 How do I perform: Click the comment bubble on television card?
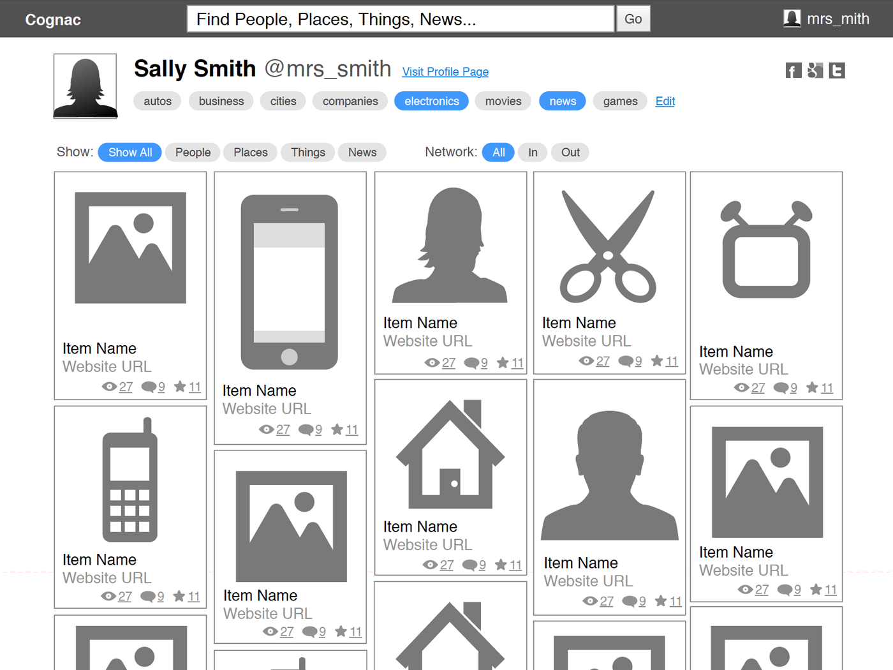pyautogui.click(x=781, y=388)
